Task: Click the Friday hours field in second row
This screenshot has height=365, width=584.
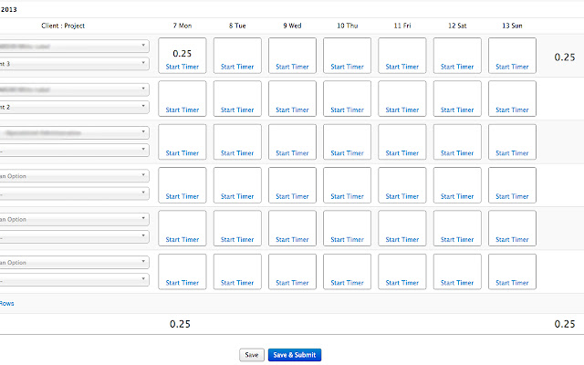Action: point(402,94)
